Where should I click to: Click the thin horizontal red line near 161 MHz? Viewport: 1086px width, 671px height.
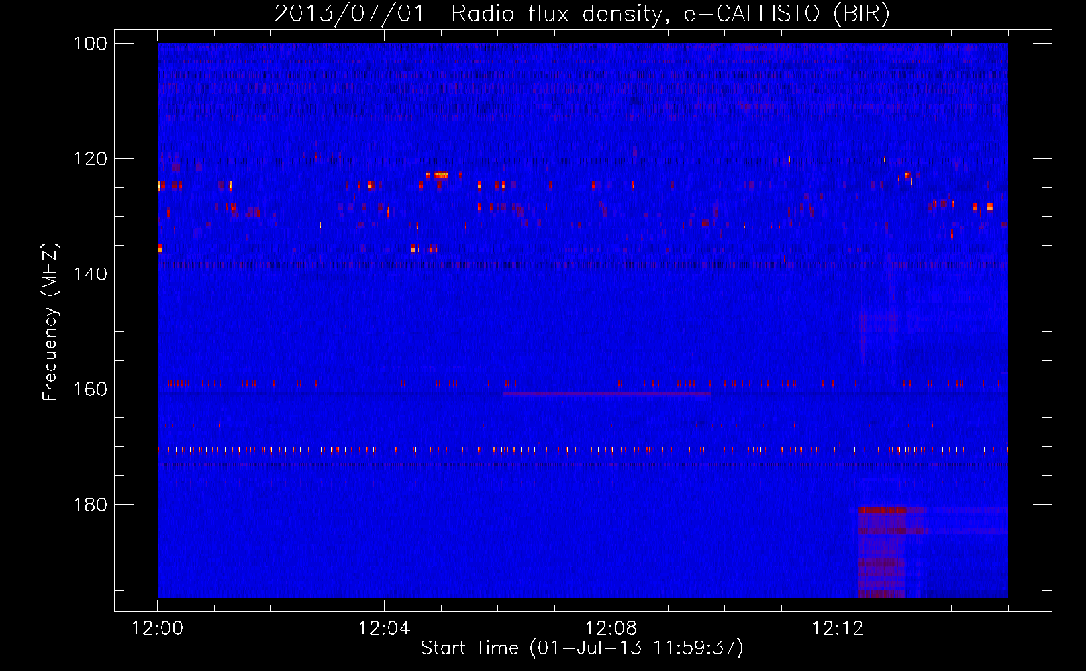[607, 393]
